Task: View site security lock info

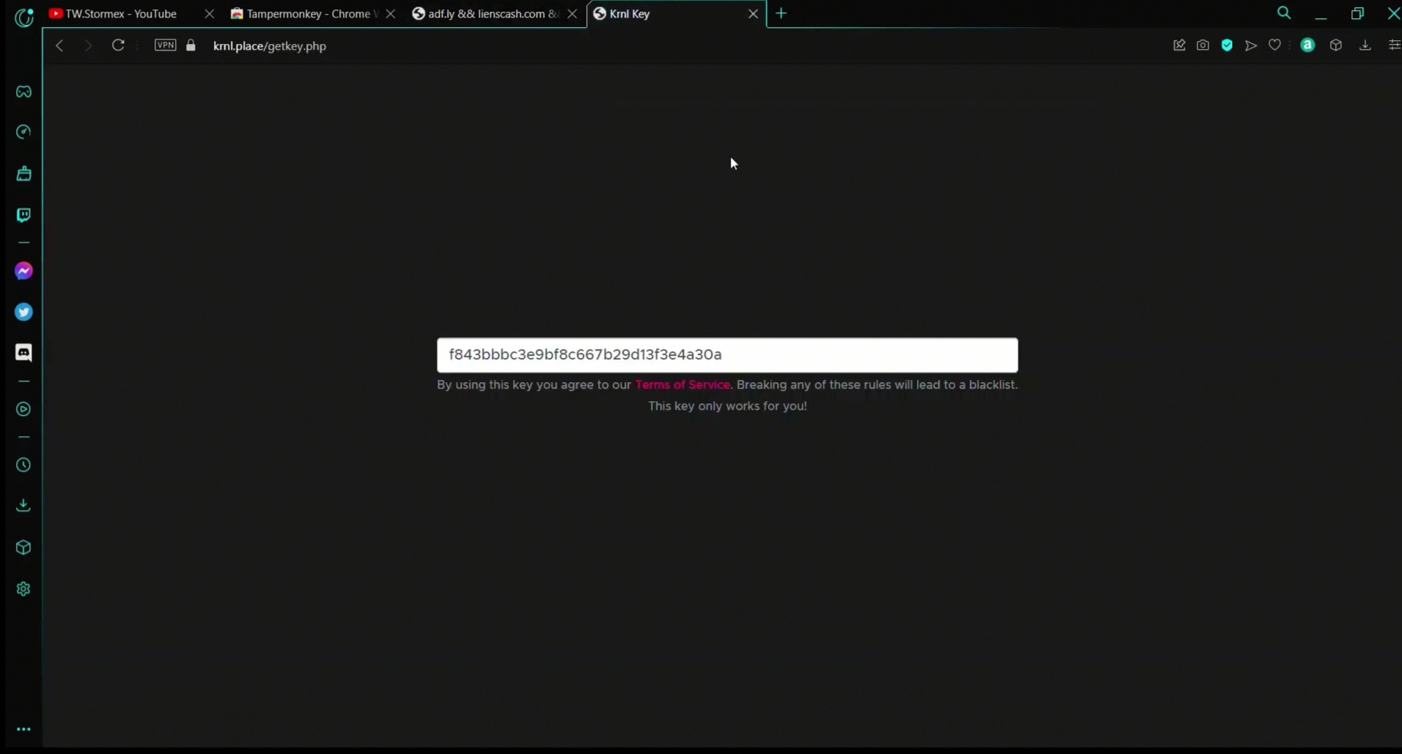Action: coord(191,45)
